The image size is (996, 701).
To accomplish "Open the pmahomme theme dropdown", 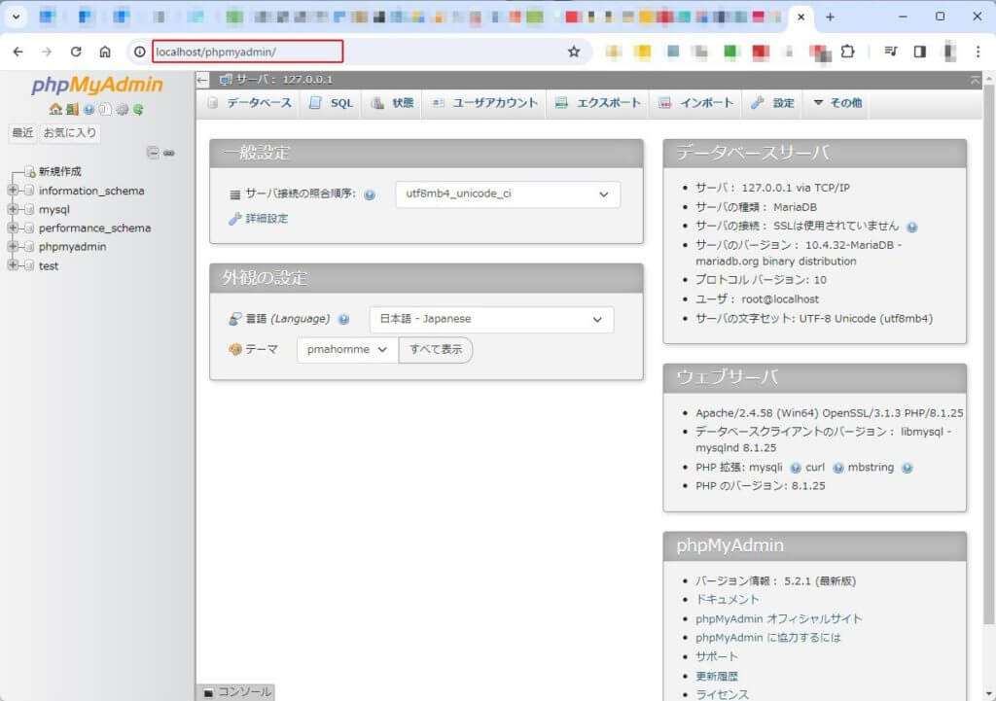I will tap(347, 350).
